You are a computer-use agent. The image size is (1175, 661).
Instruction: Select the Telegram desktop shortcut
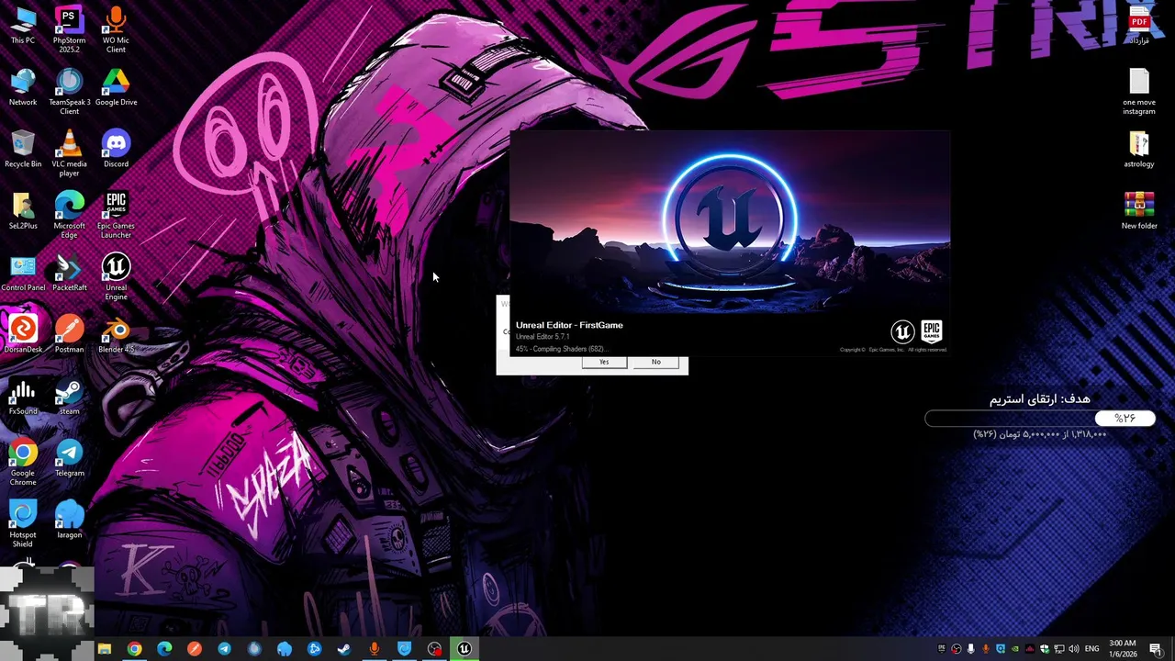pyautogui.click(x=69, y=459)
